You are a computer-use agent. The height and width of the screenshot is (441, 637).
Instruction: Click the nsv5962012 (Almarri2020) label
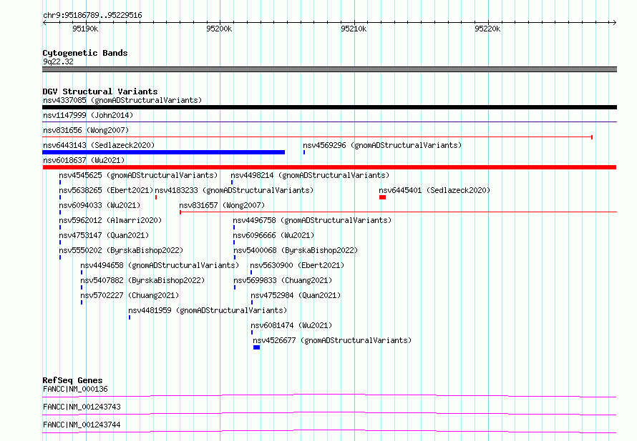110,220
